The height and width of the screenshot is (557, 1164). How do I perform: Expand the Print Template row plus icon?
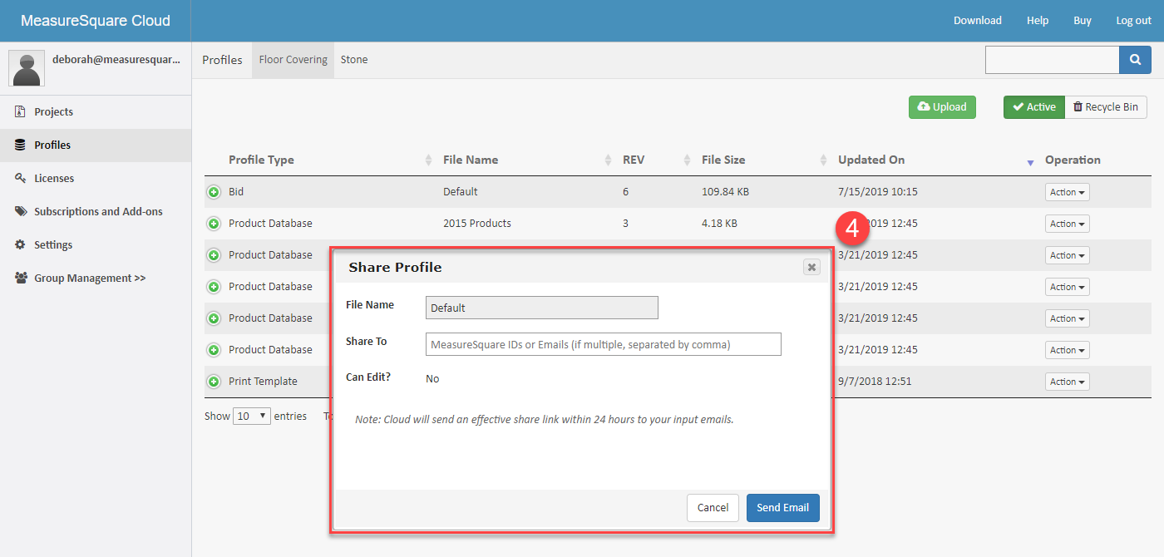pos(214,382)
